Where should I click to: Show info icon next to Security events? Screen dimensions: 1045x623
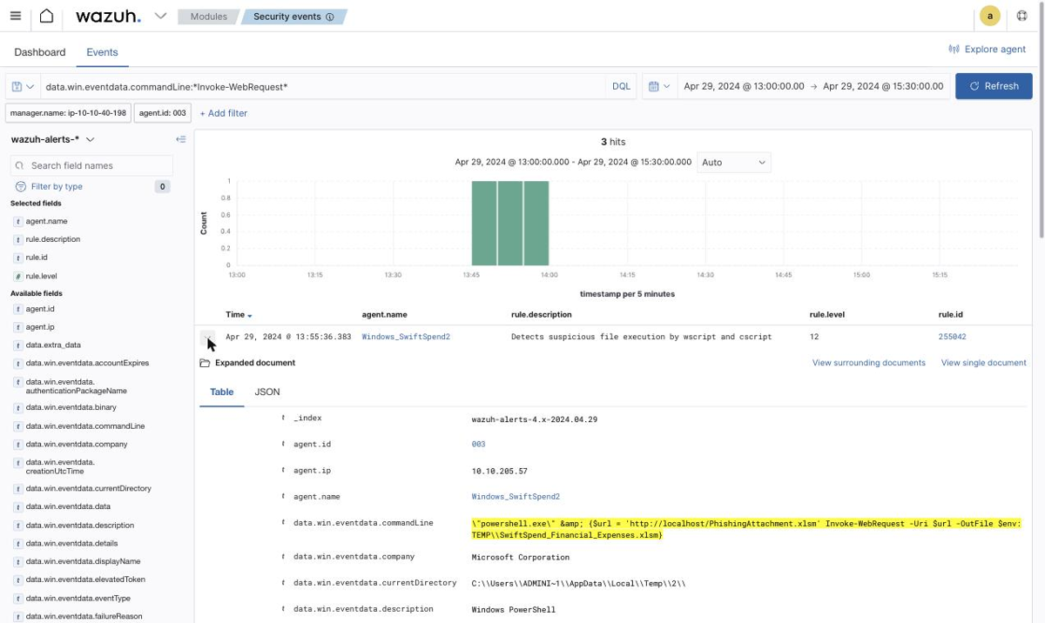pyautogui.click(x=329, y=17)
